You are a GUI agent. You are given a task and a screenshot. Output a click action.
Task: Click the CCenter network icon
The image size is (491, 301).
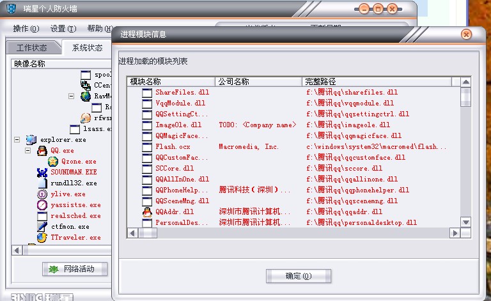click(86, 85)
